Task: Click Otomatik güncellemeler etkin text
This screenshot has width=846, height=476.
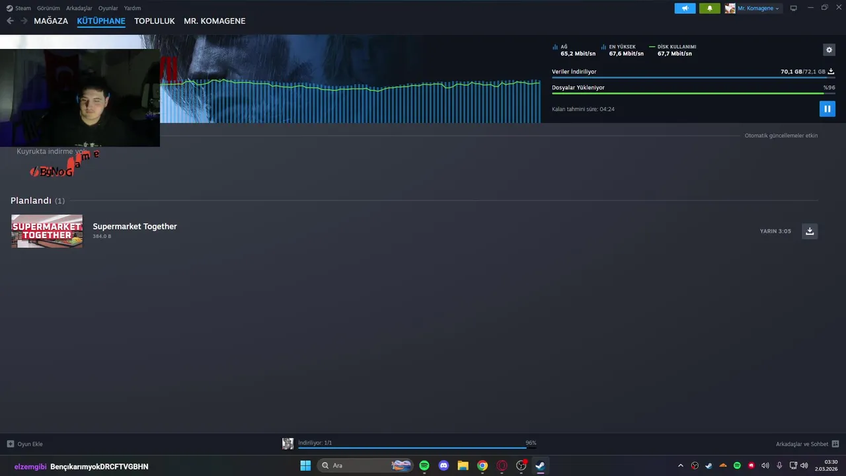Action: [x=781, y=136]
